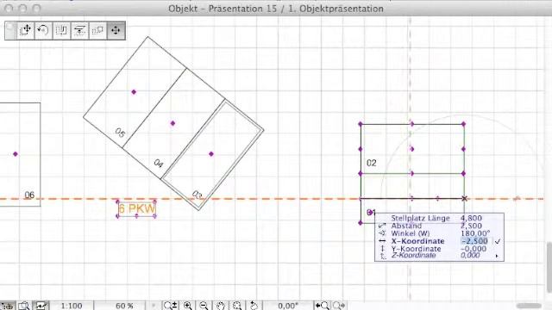Click the X cursor node on the guide line

(x=464, y=199)
